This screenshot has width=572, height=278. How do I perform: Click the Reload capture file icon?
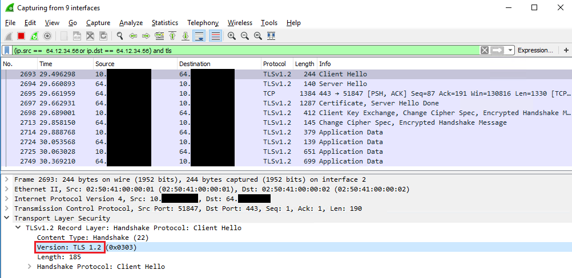pos(103,36)
